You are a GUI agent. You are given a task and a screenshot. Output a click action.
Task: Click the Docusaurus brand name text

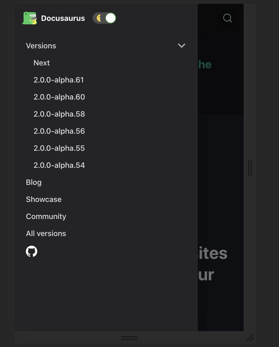[x=63, y=18]
